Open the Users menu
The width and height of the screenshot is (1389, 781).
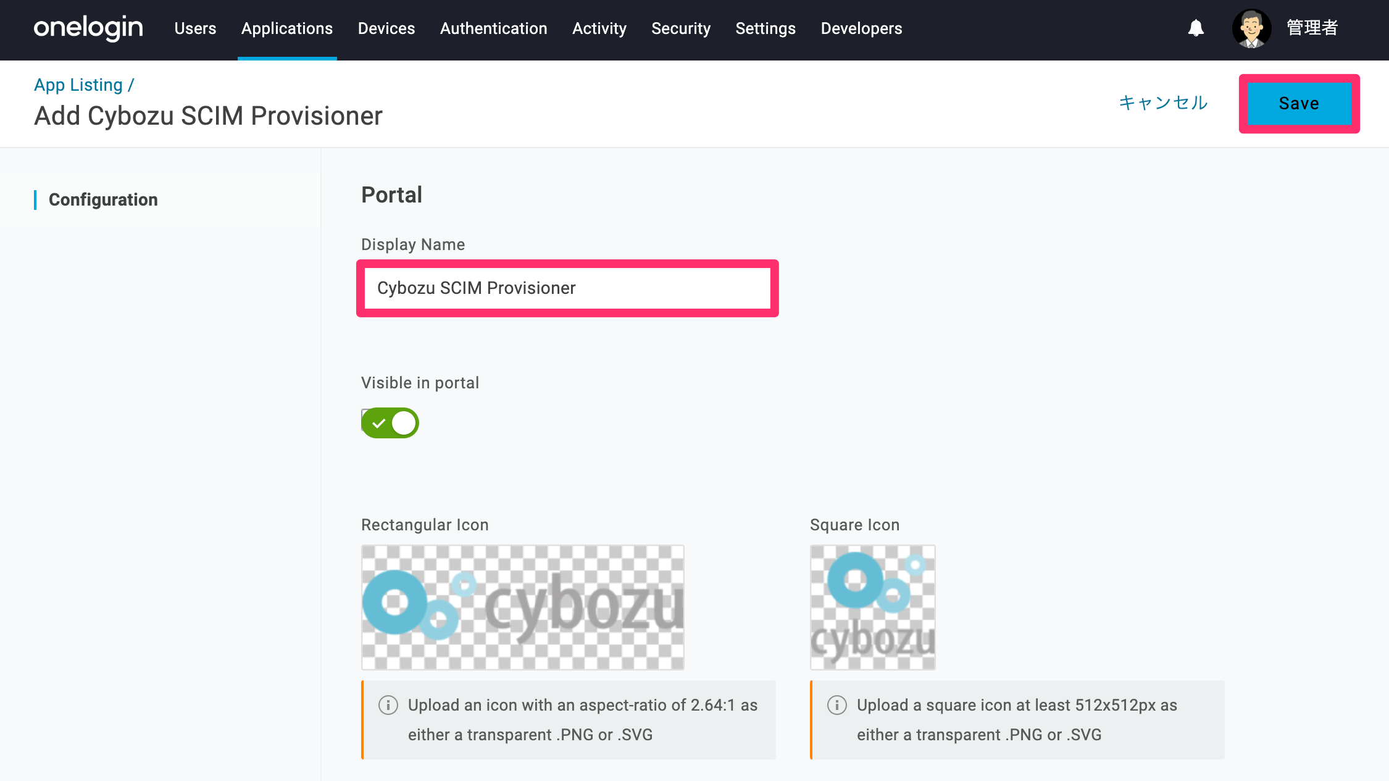pos(195,28)
